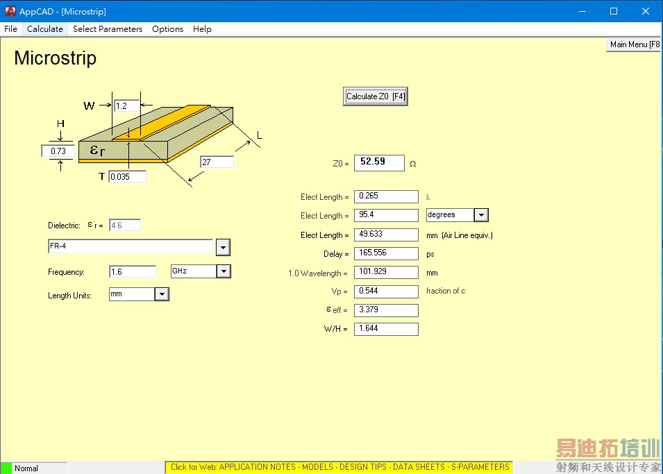This screenshot has width=663, height=474.
Task: Click the length L input field
Action: (x=217, y=162)
